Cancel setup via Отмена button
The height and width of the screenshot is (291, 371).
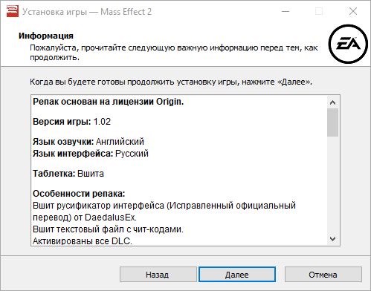pos(323,275)
